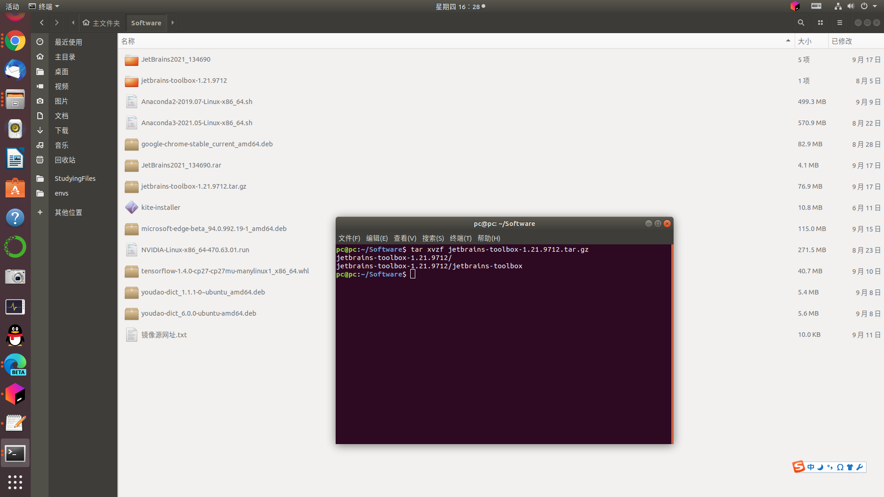Viewport: 884px width, 497px height.
Task: Open the text editor notepad icon
Action: tap(15, 423)
